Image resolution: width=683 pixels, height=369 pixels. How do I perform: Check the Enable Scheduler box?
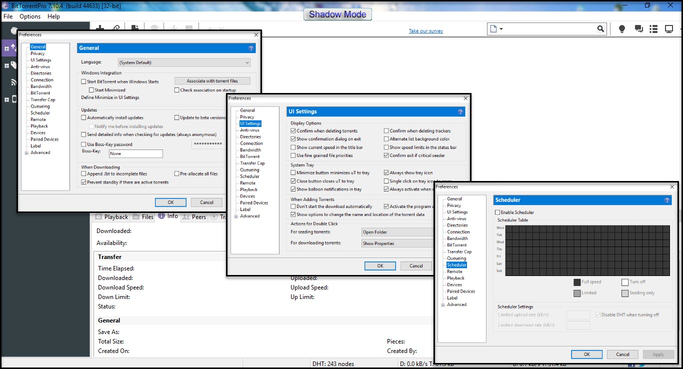point(497,212)
